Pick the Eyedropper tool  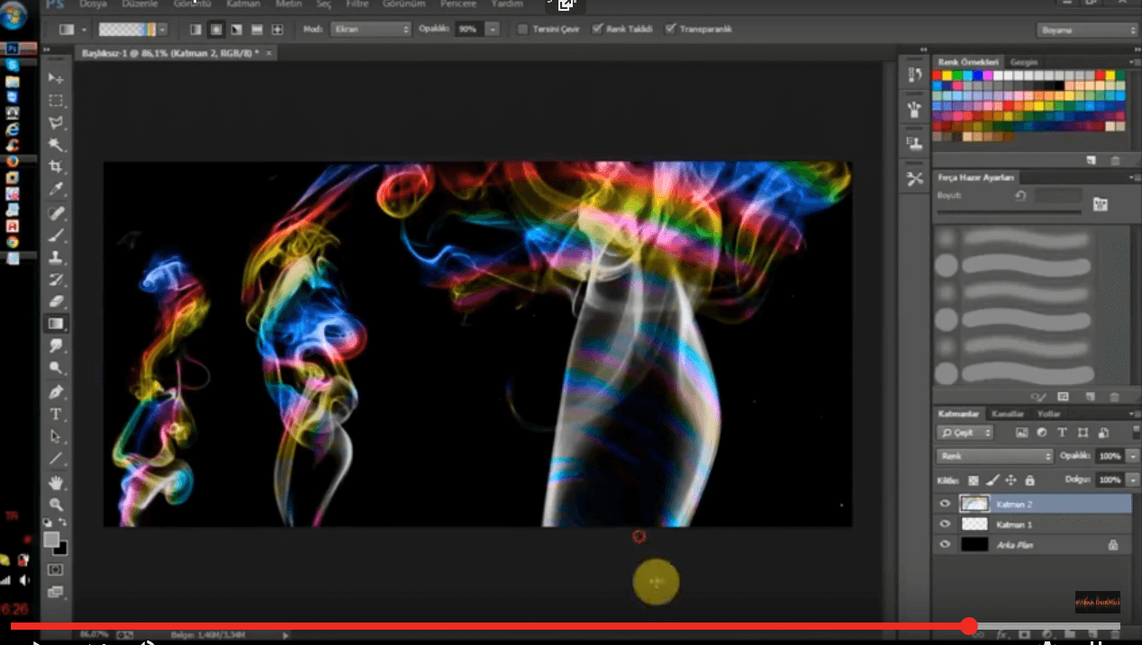point(56,190)
